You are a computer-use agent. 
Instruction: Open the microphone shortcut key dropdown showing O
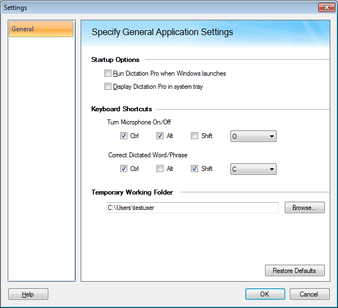253,136
